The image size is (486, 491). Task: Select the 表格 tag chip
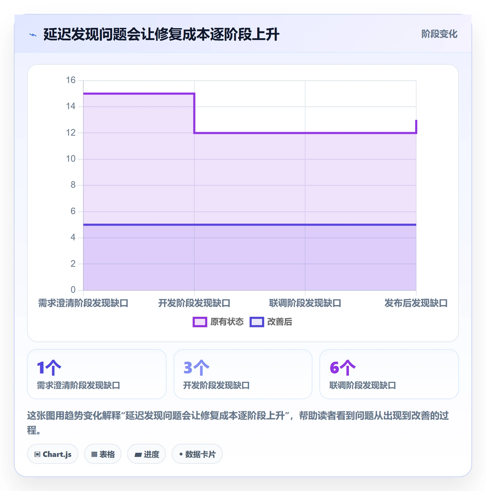103,454
